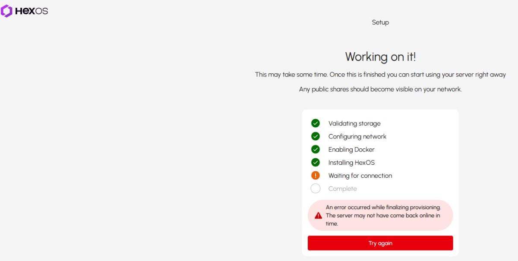The image size is (518, 261).
Task: Click the Enabling Docker step label
Action: coord(351,150)
